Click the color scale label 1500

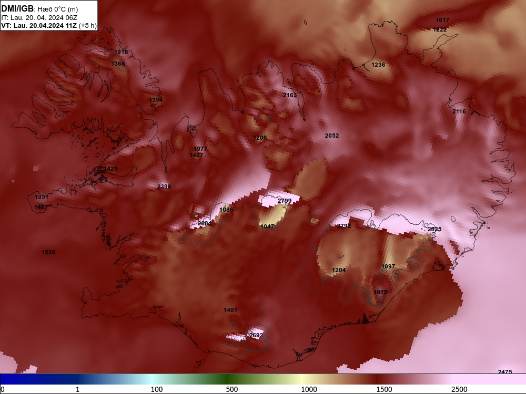384,389
